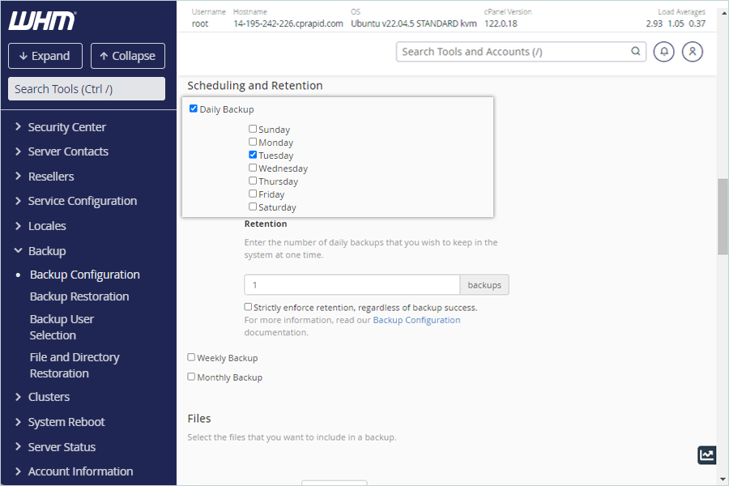The width and height of the screenshot is (729, 486).
Task: Enable the Weekly Backup checkbox
Action: (191, 357)
